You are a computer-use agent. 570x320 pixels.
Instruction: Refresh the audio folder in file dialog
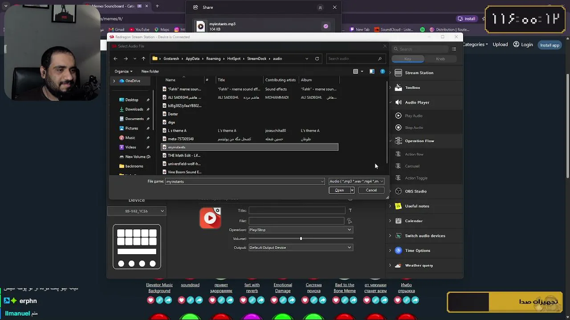tap(317, 59)
